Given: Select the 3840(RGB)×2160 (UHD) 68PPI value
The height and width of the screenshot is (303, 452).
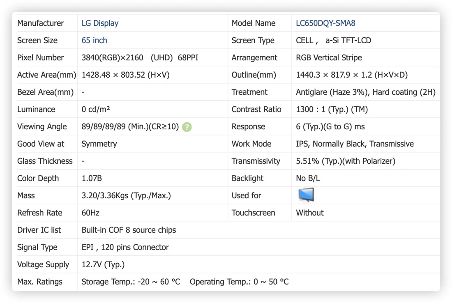Looking at the screenshot, I should 140,57.
